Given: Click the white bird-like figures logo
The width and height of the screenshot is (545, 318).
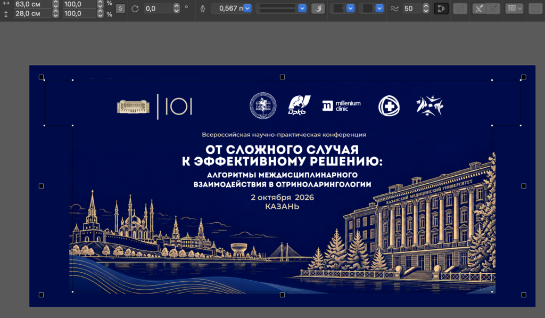Looking at the screenshot, I should (x=430, y=105).
